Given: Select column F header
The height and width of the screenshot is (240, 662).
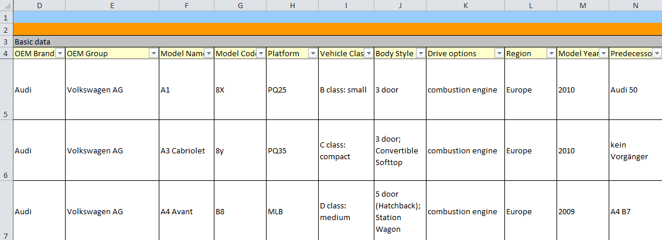Looking at the screenshot, I should 187,5.
